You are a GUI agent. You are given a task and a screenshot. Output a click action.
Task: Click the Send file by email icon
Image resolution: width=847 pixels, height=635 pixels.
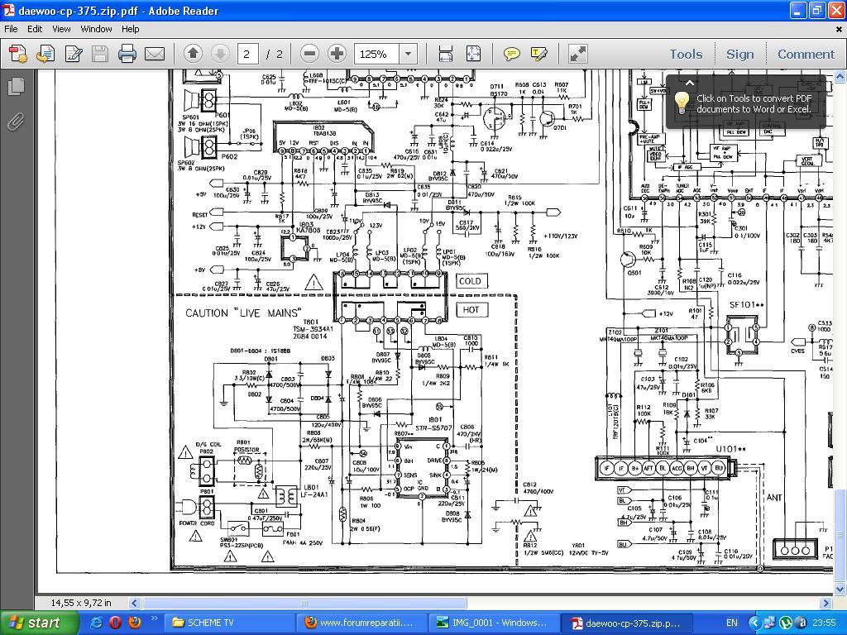(155, 54)
